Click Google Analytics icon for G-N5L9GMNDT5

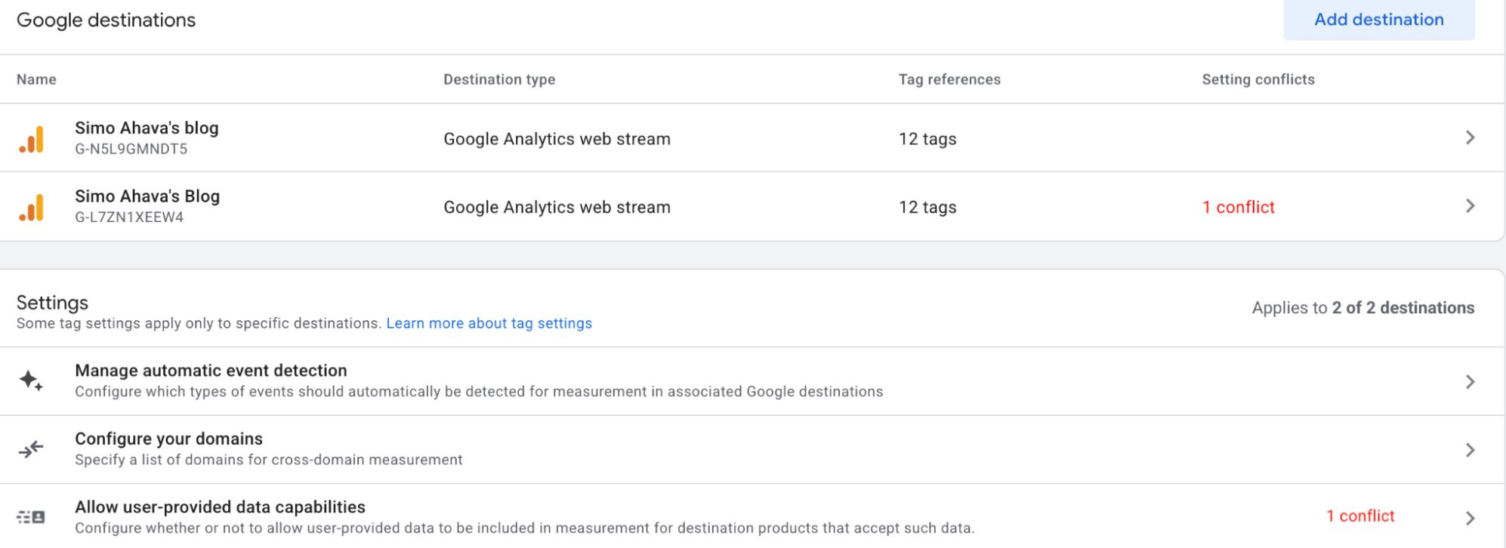[32, 140]
